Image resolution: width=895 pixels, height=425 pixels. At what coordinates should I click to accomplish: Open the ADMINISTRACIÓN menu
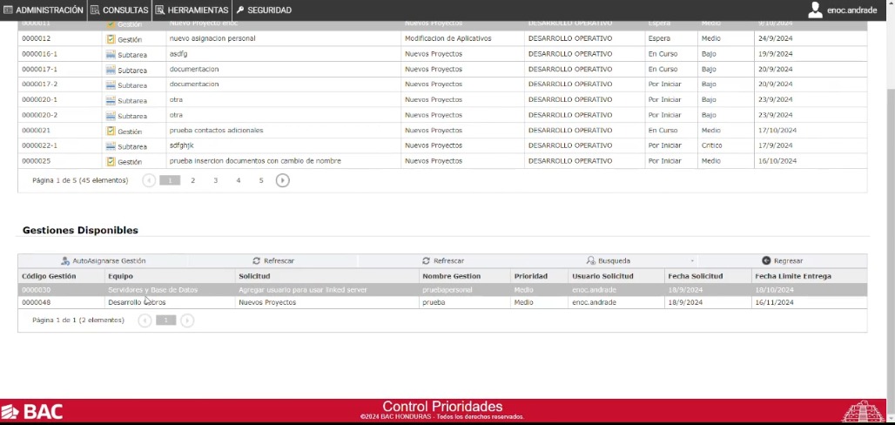click(x=44, y=10)
